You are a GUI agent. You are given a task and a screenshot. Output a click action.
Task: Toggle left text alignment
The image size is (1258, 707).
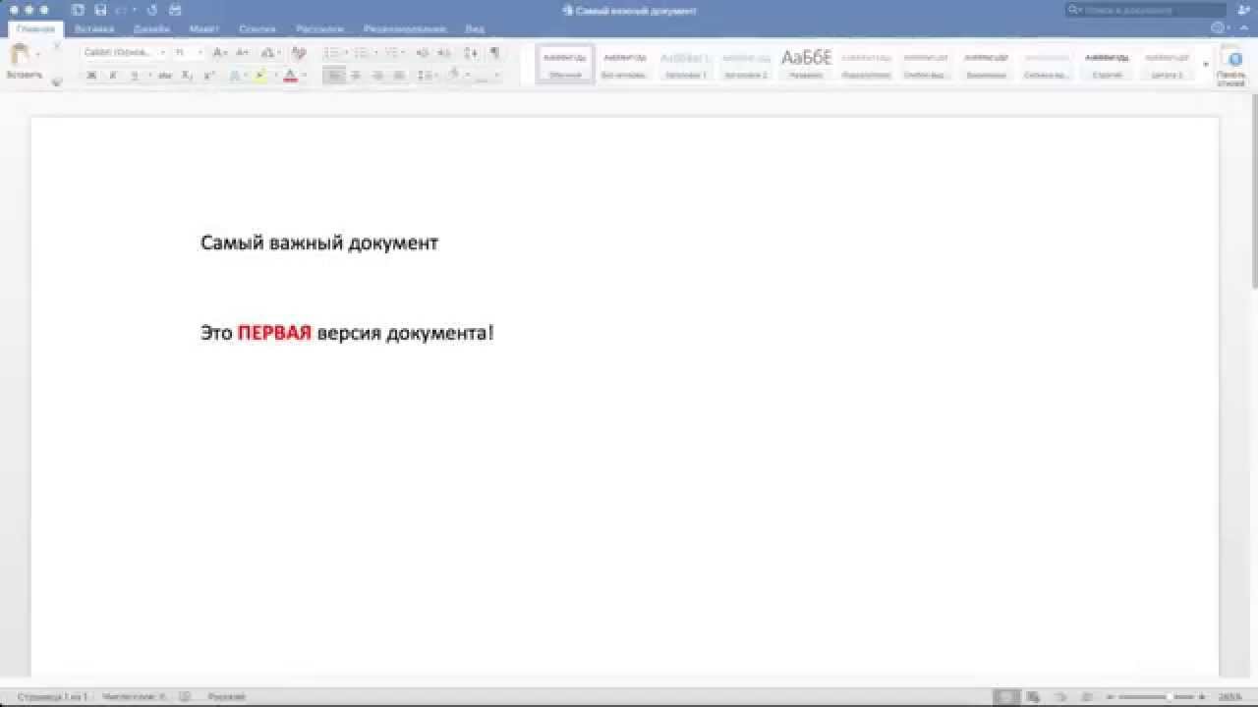tap(334, 76)
